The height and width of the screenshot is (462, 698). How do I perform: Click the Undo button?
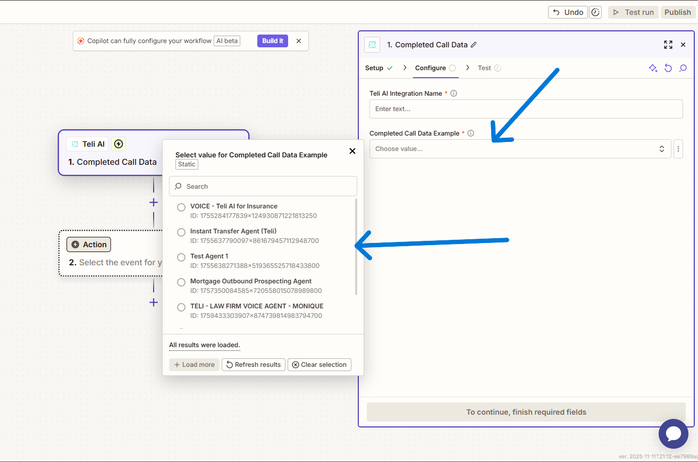[x=568, y=12]
